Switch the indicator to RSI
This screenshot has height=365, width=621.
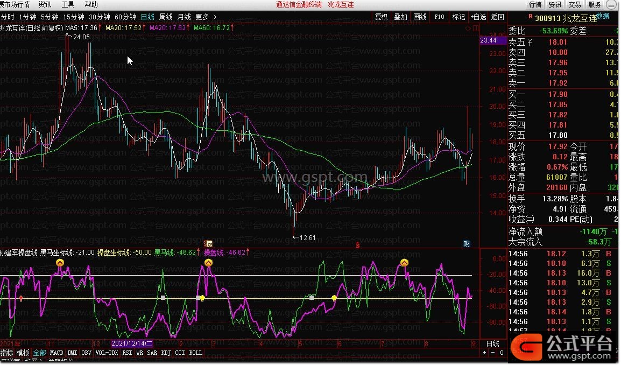127,353
